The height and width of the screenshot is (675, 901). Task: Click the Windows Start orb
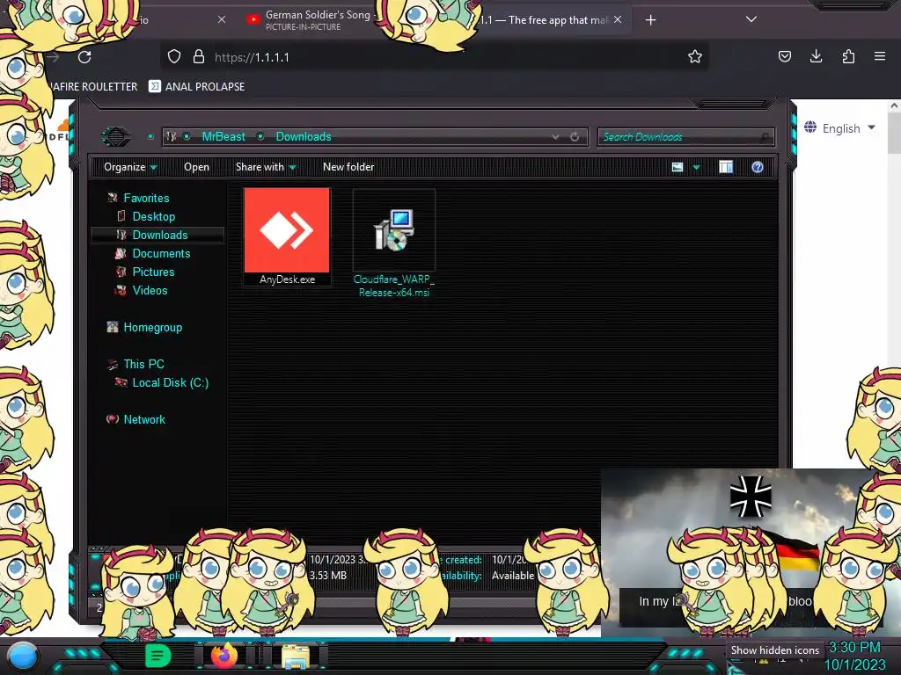click(x=23, y=656)
